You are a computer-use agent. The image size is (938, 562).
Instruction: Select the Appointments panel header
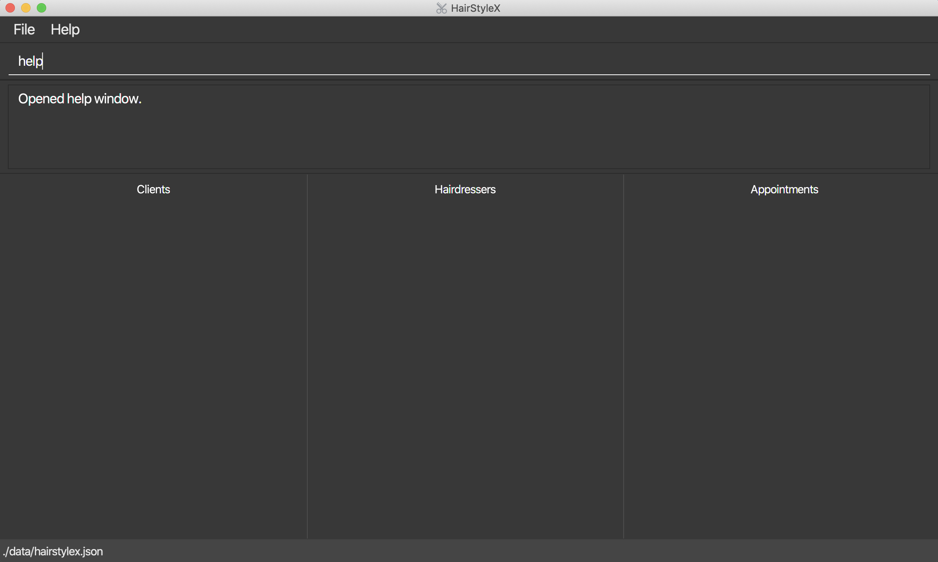[784, 189]
